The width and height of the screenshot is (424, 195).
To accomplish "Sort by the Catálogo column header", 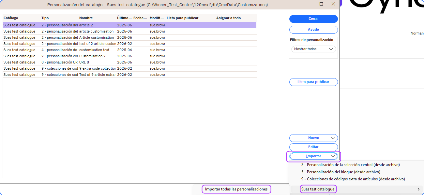I will [x=11, y=18].
